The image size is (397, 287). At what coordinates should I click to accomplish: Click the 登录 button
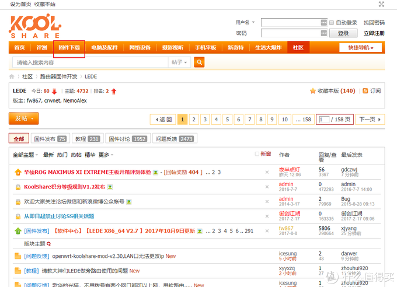click(343, 33)
